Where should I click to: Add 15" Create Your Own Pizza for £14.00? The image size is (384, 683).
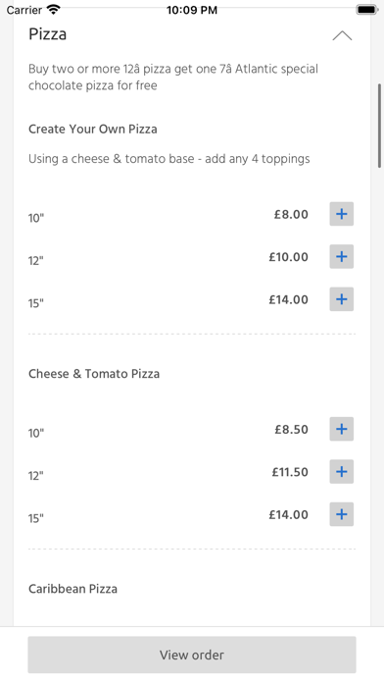pos(341,299)
